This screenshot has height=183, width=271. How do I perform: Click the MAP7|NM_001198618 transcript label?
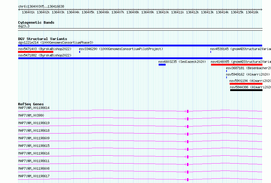34,130
